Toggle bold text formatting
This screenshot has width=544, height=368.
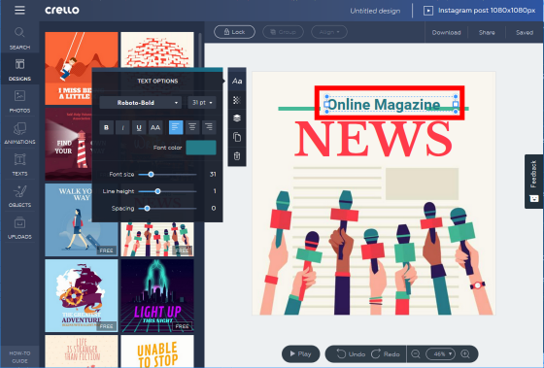tap(107, 127)
